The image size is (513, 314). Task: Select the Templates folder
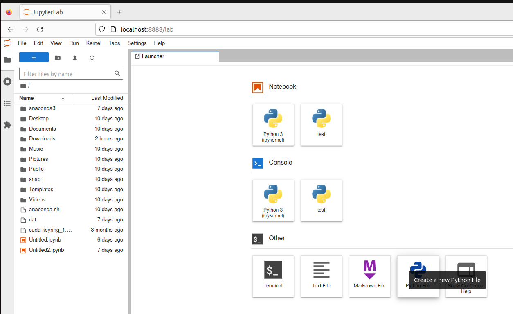[71, 189]
